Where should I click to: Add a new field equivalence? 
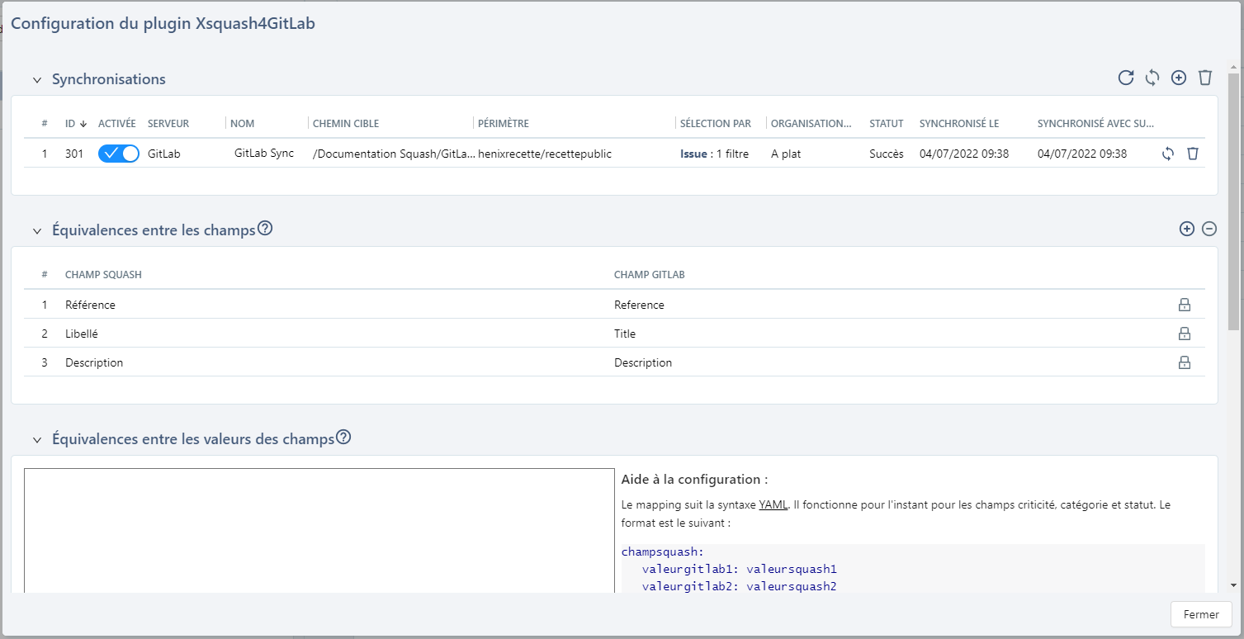click(x=1186, y=229)
